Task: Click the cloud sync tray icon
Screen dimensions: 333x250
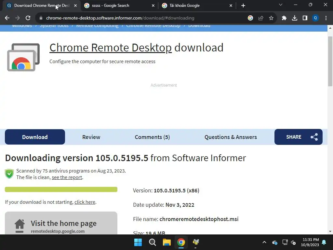Action: pos(274,242)
